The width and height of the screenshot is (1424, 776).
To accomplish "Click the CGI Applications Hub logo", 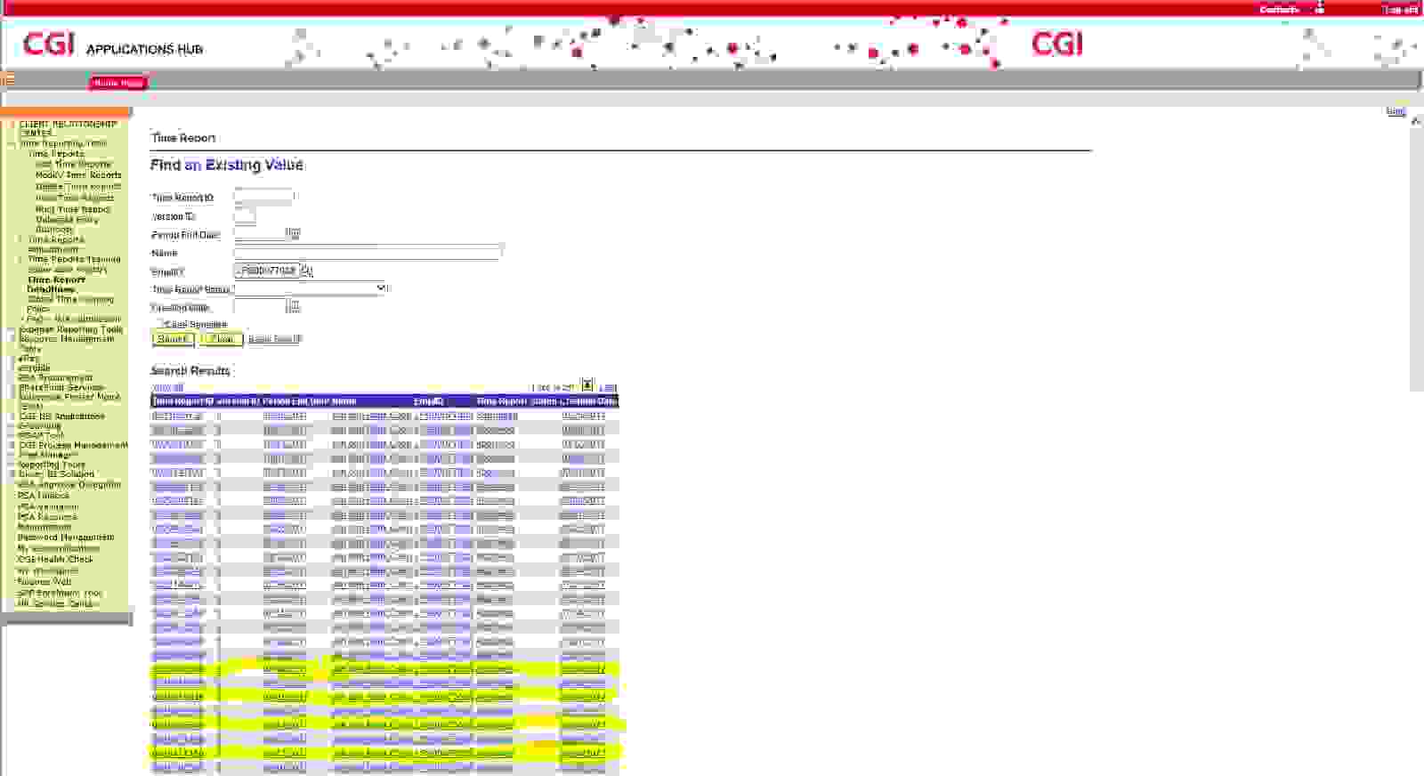I will click(112, 44).
